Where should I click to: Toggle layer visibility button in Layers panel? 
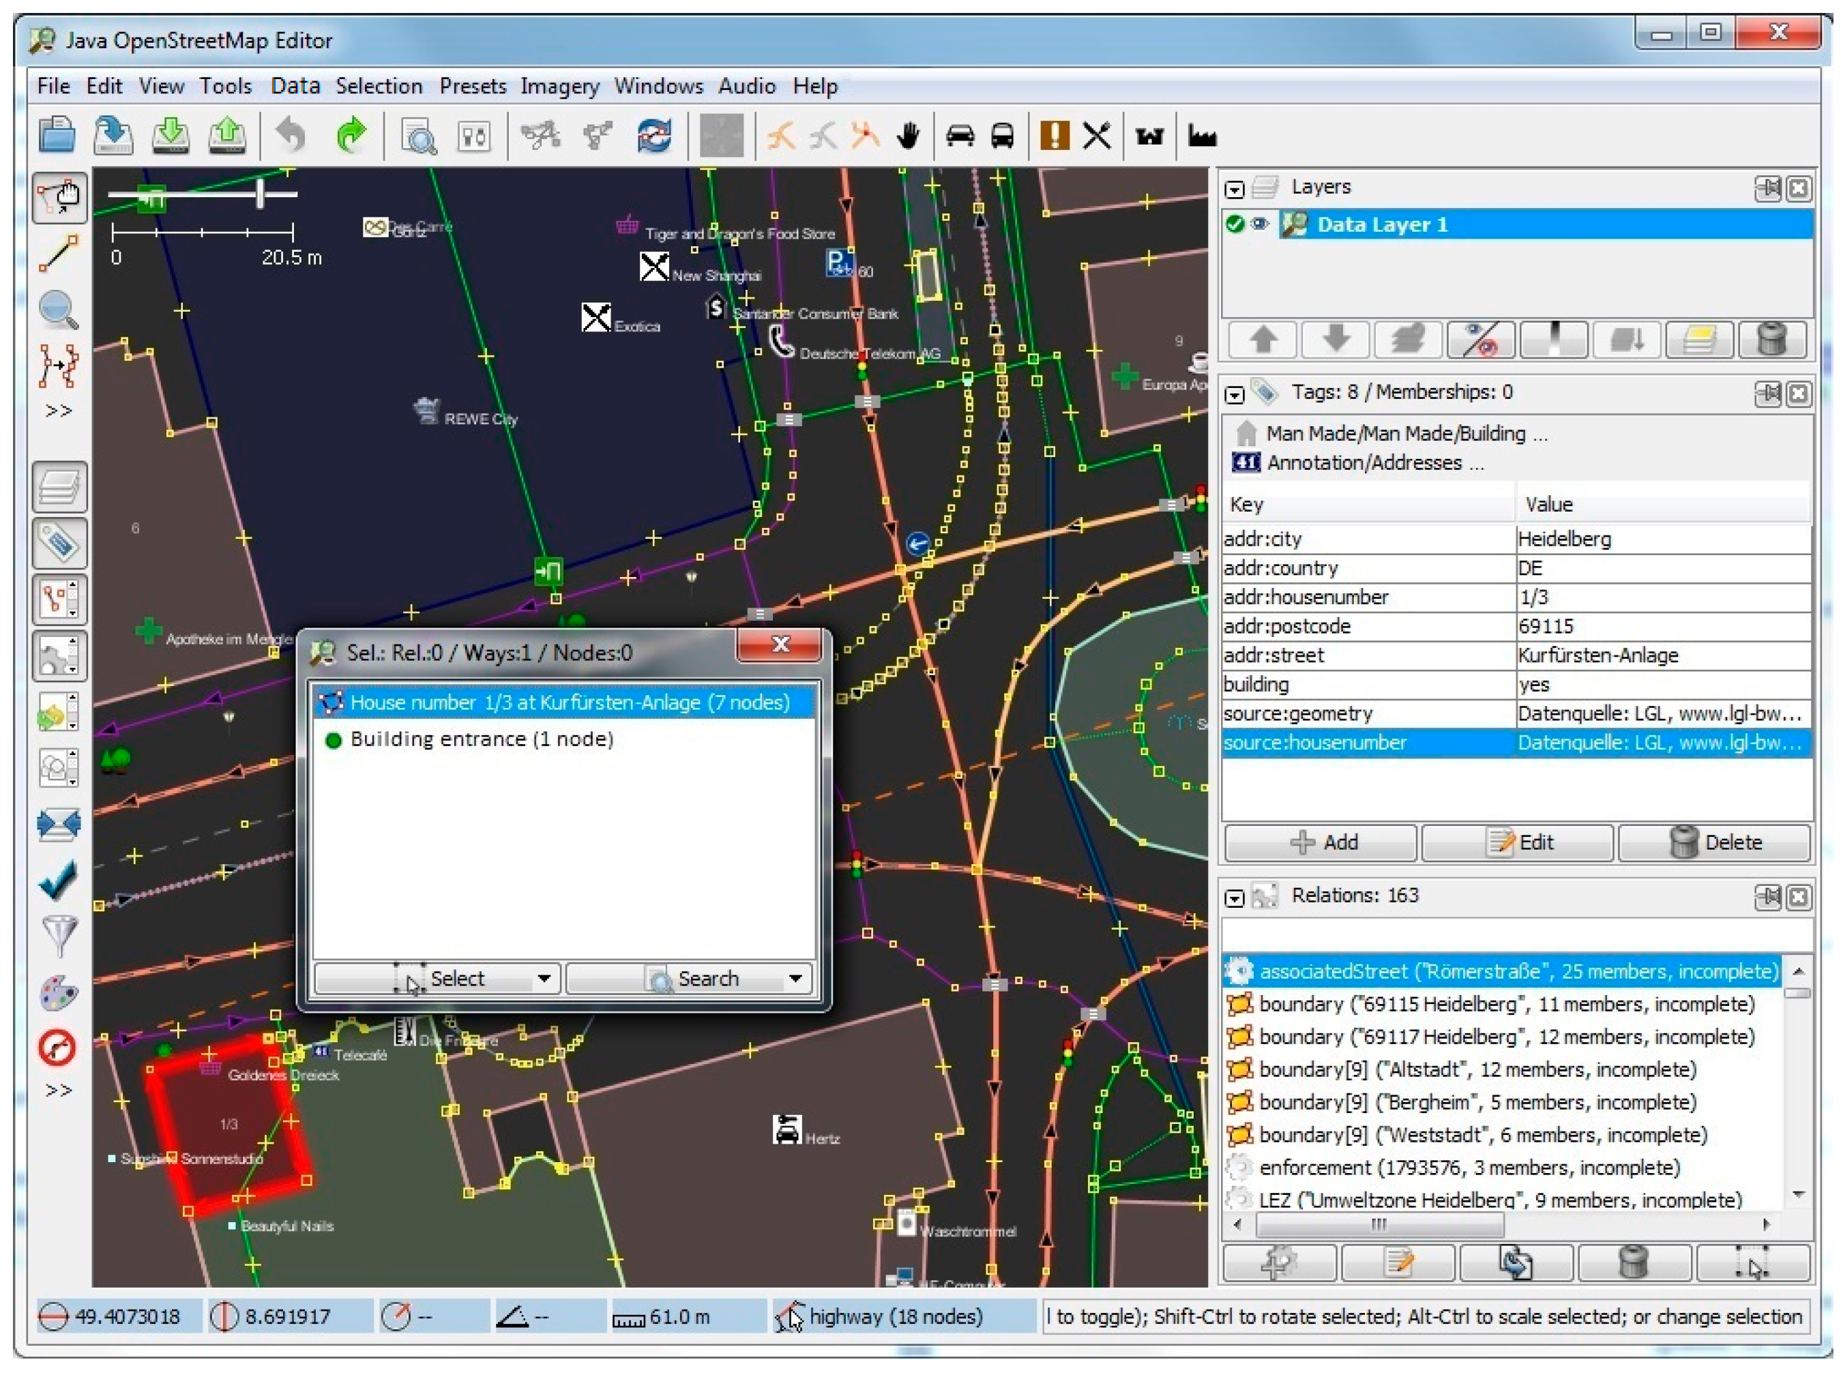point(1481,340)
